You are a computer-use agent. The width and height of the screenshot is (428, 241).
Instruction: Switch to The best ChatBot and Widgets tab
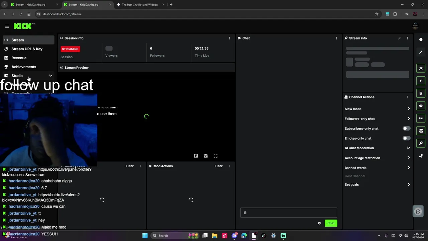pyautogui.click(x=140, y=5)
